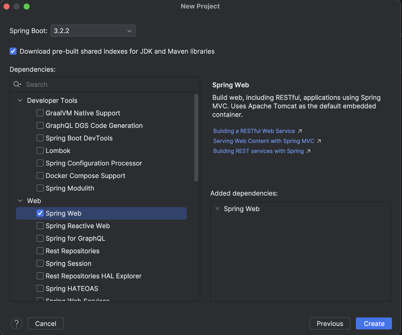
Task: Enable Docker Compose Support checkbox
Action: (40, 176)
